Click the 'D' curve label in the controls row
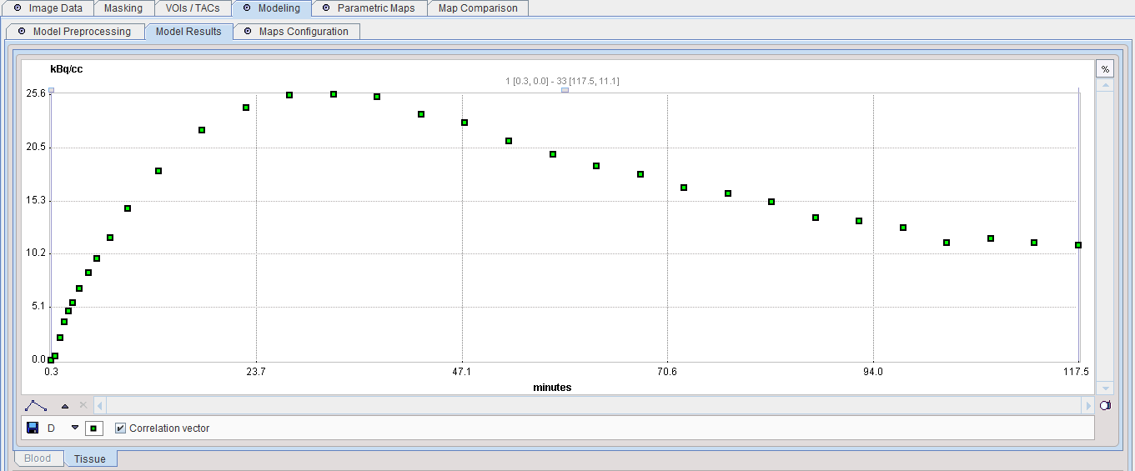Viewport: 1135px width, 471px height. [x=51, y=428]
